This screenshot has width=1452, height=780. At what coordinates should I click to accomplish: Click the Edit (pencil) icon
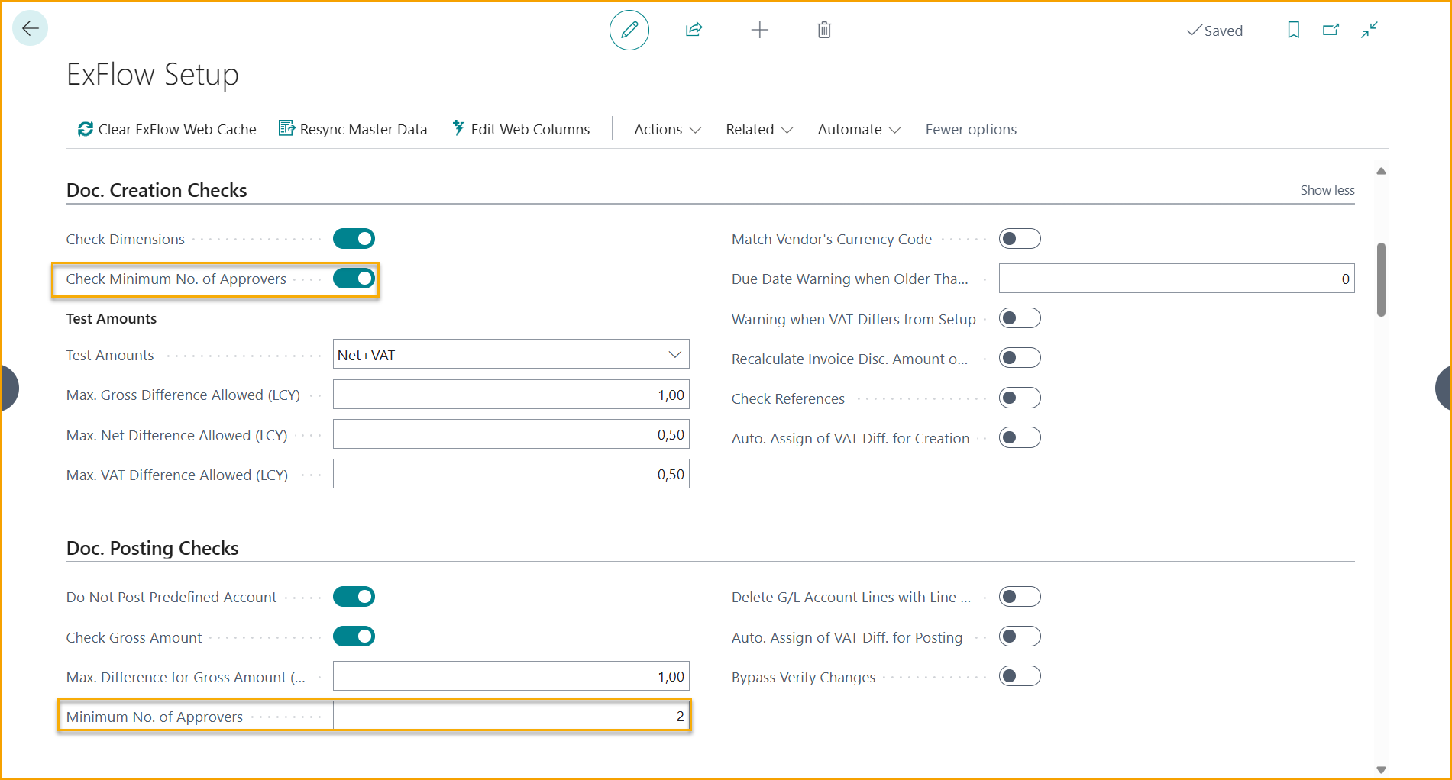629,30
